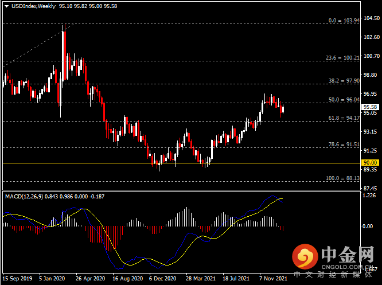Select the Fibonacci label 38.2 = 97.90
The image size is (382, 285).
[x=344, y=81]
